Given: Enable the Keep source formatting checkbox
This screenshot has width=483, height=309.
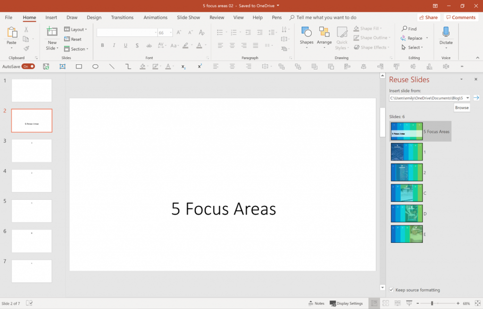Looking at the screenshot, I should 391,290.
